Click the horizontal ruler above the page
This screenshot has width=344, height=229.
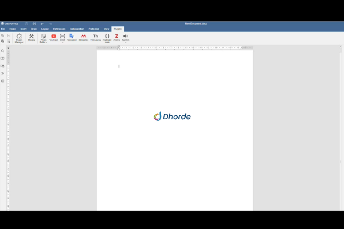[x=183, y=48]
